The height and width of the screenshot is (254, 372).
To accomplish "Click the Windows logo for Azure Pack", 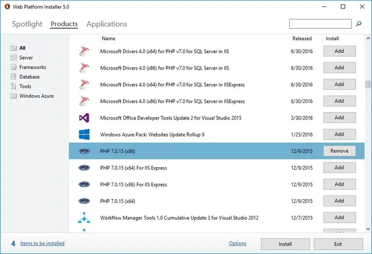I will [x=84, y=134].
